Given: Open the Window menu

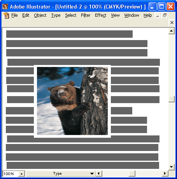Looking at the screenshot, I should [131, 15].
